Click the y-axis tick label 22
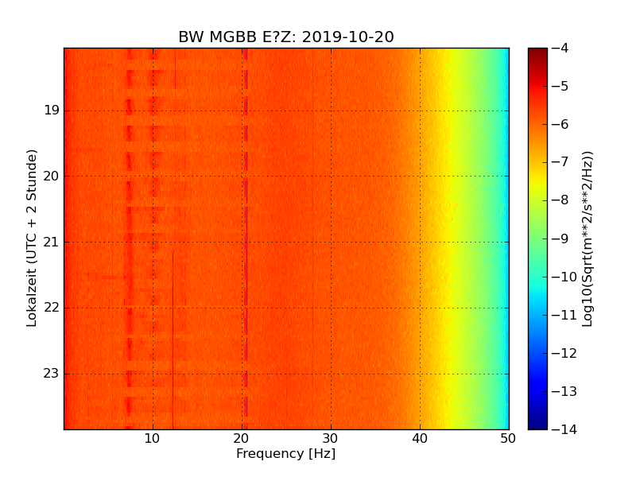Viewport: 636px width, 477px height. pyautogui.click(x=52, y=308)
